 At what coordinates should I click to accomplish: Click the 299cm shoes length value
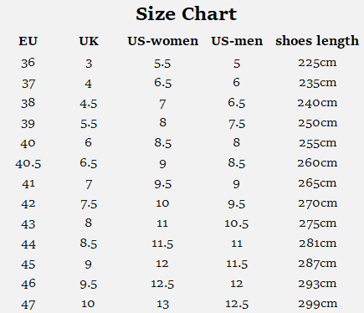[317, 304]
